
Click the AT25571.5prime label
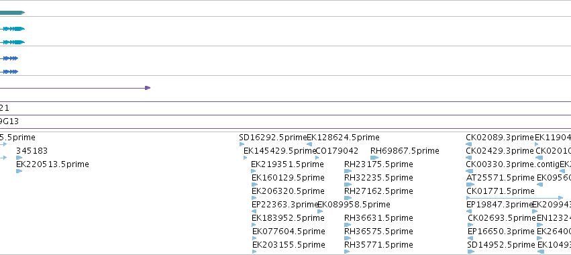click(x=501, y=178)
